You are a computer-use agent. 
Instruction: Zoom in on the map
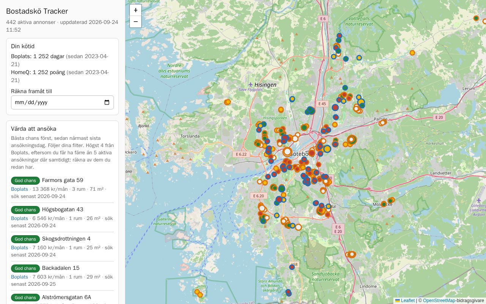pos(136,10)
